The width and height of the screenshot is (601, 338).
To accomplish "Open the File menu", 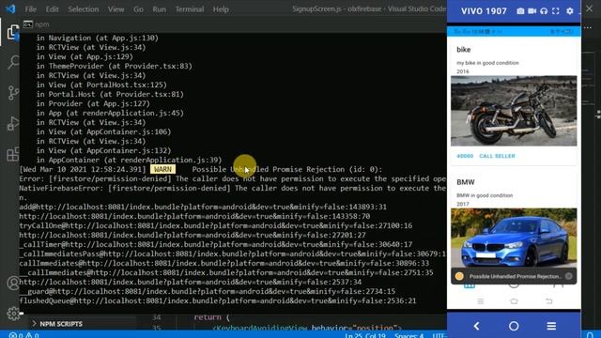I will click(x=31, y=9).
